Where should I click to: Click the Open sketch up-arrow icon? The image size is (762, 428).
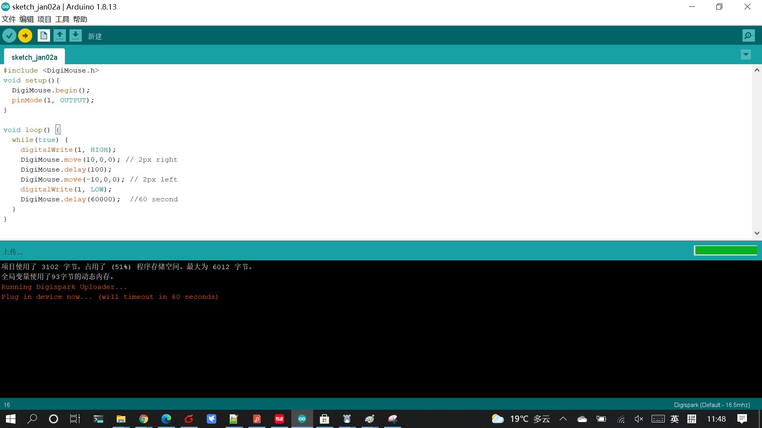click(x=60, y=36)
